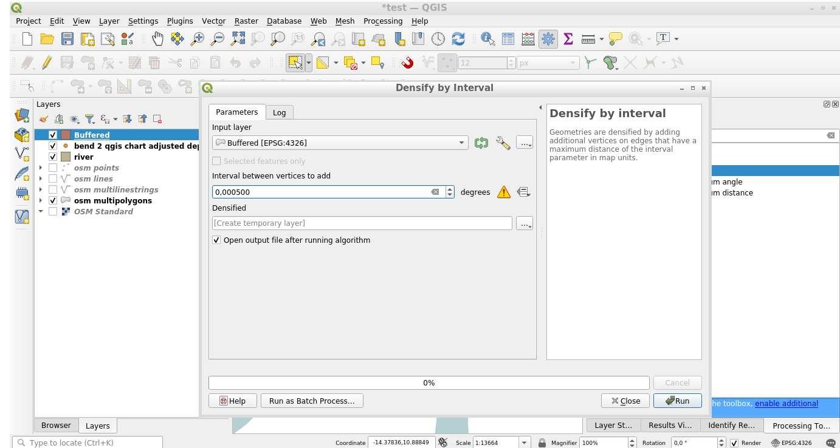Click the Close button in dialog
840x448 pixels.
coord(625,401)
